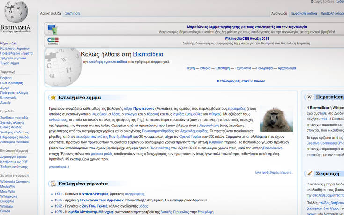Open the Ιστορία portal

point(205,68)
